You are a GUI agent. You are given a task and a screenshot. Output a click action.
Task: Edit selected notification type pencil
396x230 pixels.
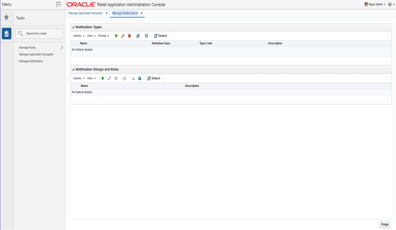click(x=123, y=36)
